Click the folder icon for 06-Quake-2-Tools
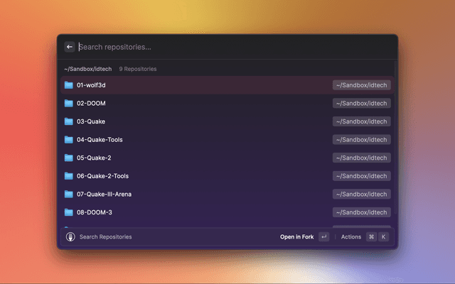This screenshot has height=284, width=455. coord(69,176)
